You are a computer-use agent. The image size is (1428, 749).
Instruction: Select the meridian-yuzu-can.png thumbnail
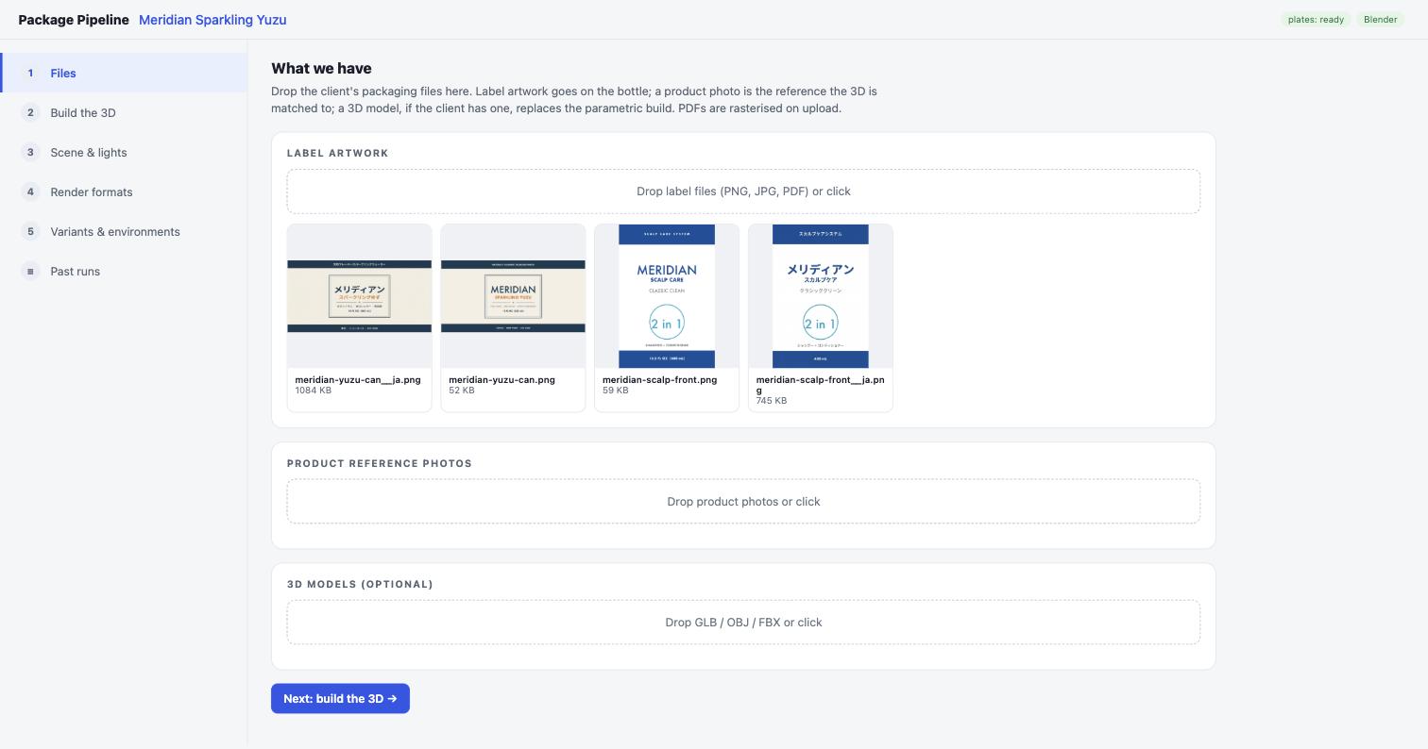pos(513,296)
